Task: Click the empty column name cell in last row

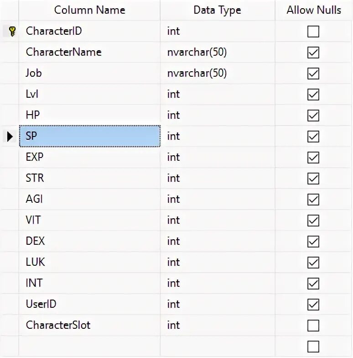Action: [89, 346]
